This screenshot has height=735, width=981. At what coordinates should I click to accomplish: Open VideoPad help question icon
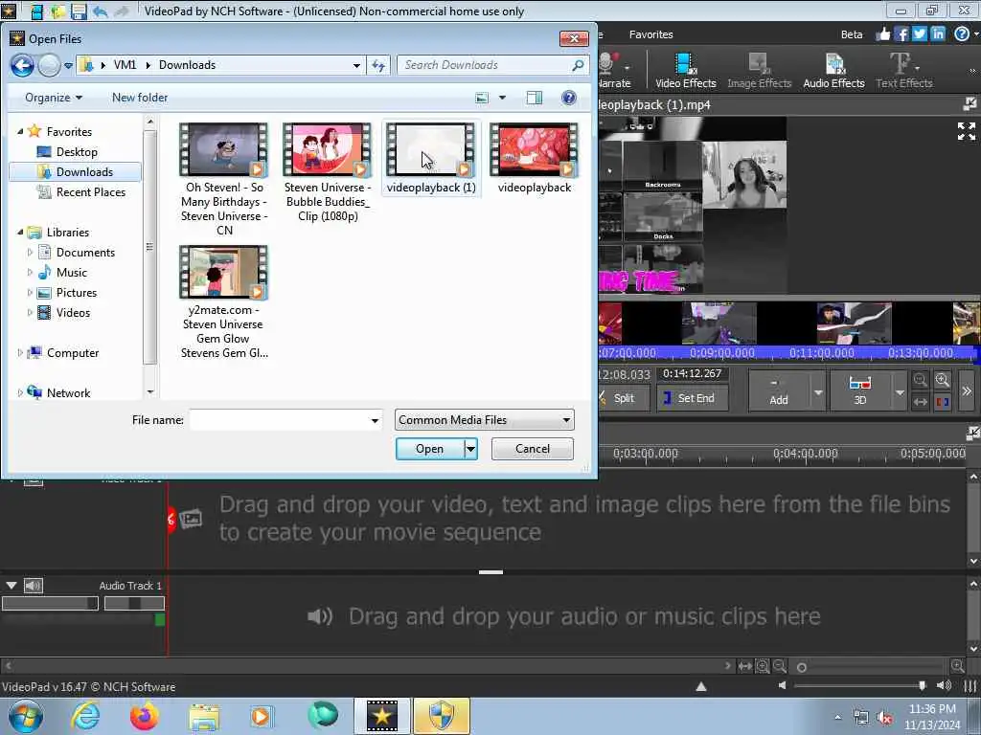(x=962, y=33)
